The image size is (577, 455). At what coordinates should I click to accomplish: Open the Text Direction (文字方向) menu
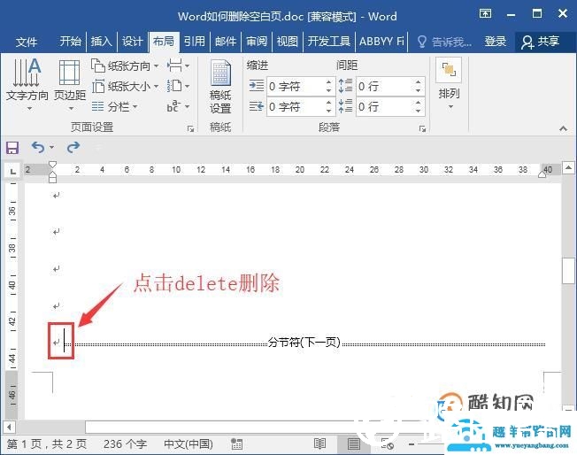tap(27, 84)
